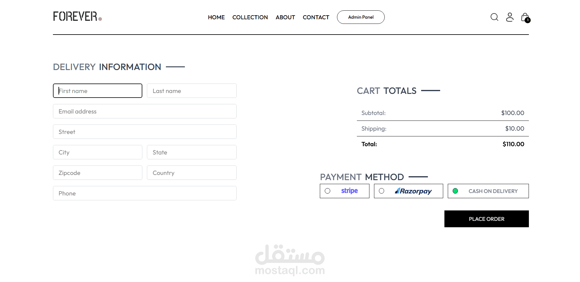Focus the First name field

coord(98,91)
